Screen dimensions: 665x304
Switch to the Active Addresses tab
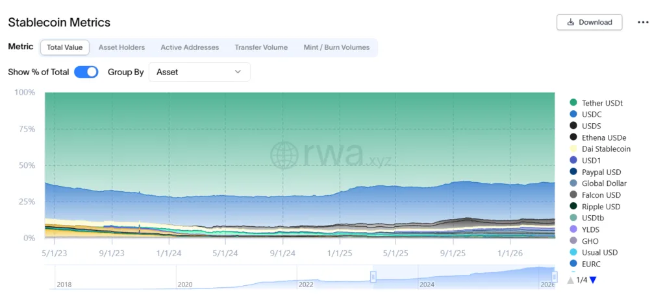click(190, 47)
